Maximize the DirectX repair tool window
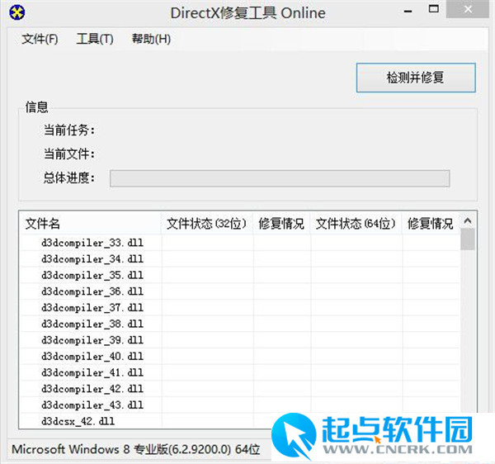Screen dimensions: 495x464 coord(434,9)
